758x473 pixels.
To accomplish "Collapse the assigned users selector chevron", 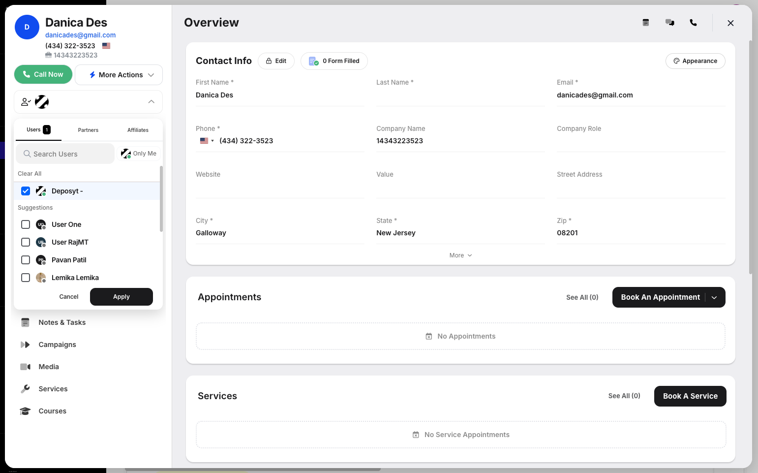I will [152, 102].
